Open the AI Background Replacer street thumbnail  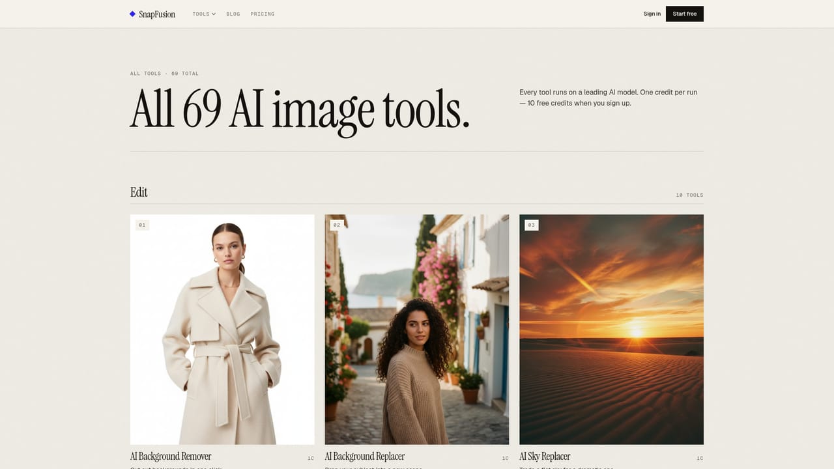[x=417, y=330]
